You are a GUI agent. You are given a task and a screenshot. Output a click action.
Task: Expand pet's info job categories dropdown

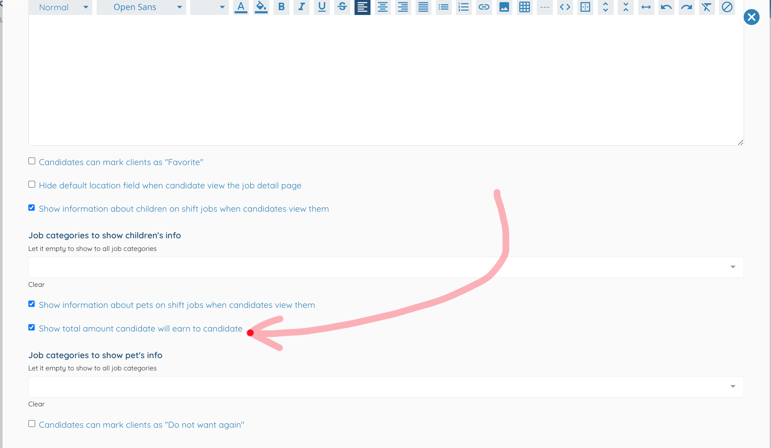tap(386, 386)
